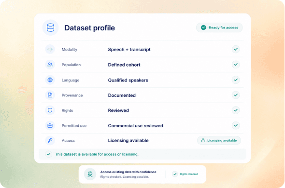Click the Rights shield icon

click(x=50, y=110)
